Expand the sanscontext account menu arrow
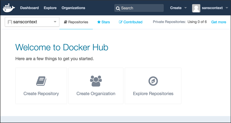This screenshot has height=123, width=231. (227, 8)
